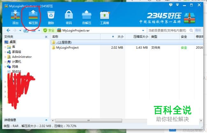
Task: Open the view mode dropdown arrow
Action: 39,30
